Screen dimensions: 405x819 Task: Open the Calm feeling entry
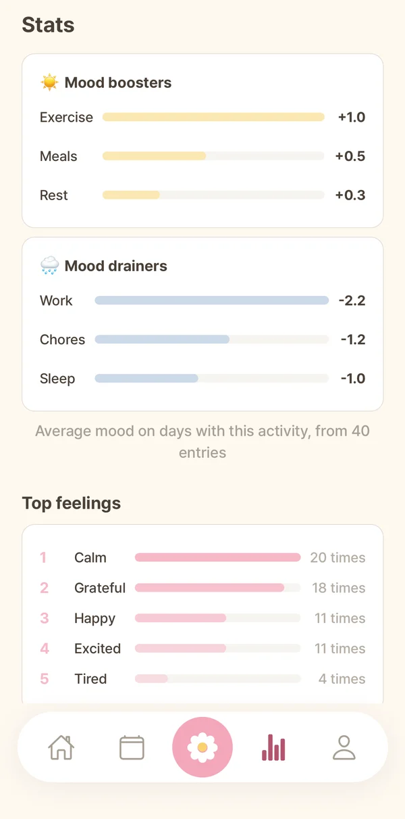pyautogui.click(x=202, y=557)
